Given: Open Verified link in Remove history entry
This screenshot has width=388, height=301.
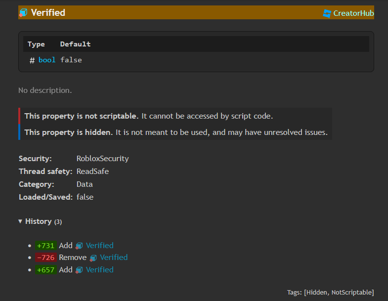Looking at the screenshot, I should 114,258.
